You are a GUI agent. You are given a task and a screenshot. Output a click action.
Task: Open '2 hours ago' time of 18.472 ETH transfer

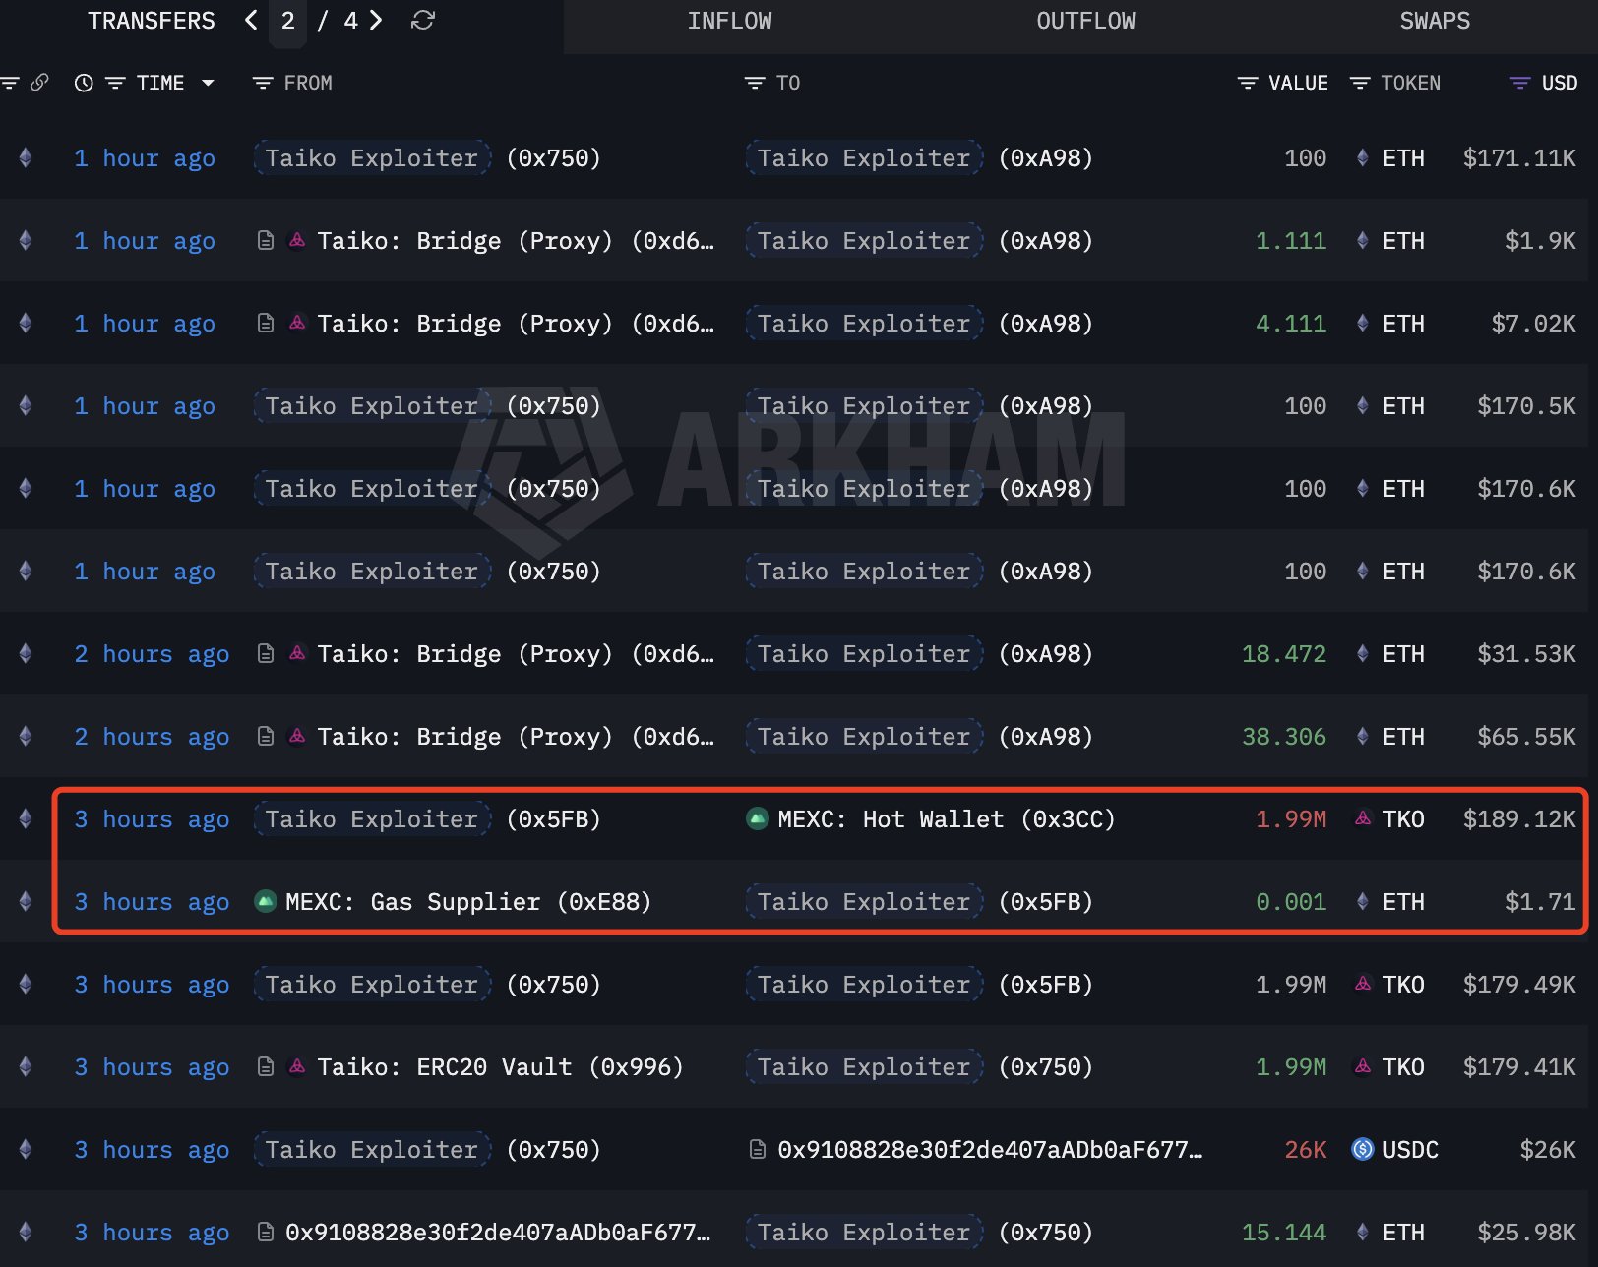point(152,654)
